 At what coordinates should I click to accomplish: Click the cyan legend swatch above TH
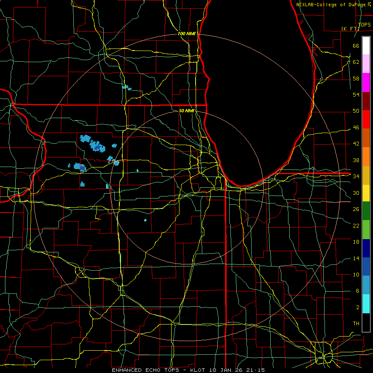click(x=366, y=304)
